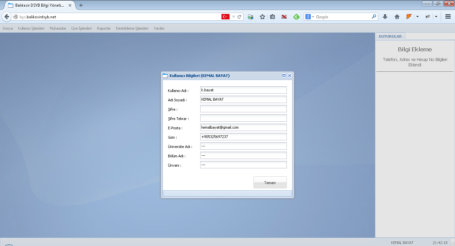
Task: Click the Feedly green diamond icon
Action: (296, 17)
